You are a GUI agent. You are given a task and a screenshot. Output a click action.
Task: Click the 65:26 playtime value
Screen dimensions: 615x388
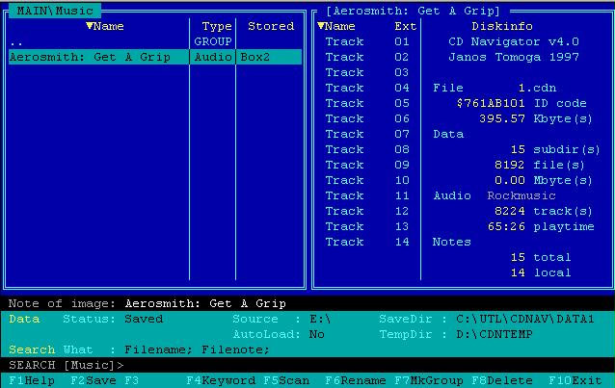coord(506,226)
